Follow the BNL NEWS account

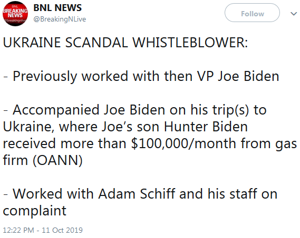click(x=252, y=13)
